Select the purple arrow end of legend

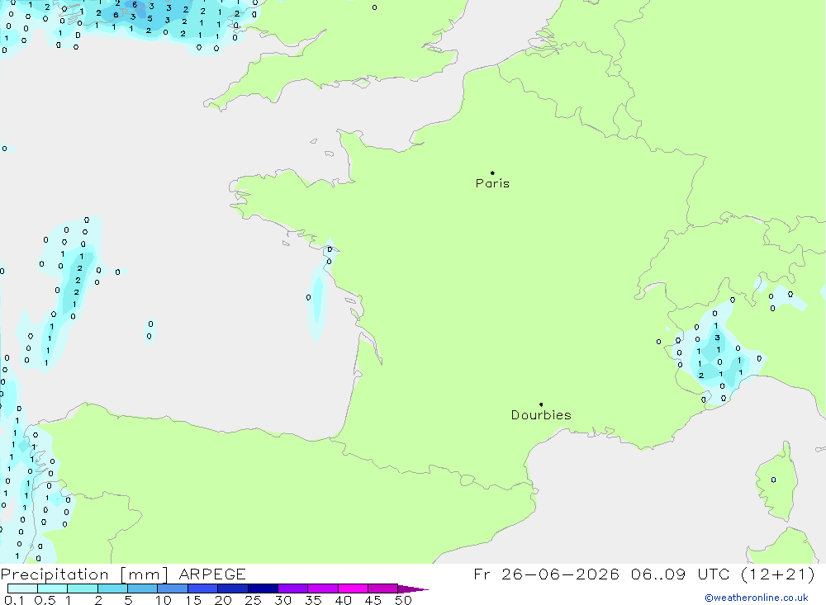(x=413, y=588)
